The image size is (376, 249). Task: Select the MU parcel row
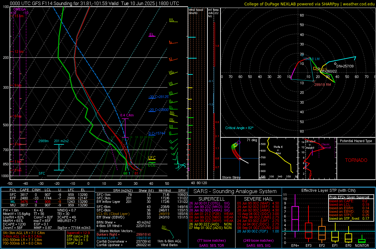point(47,205)
